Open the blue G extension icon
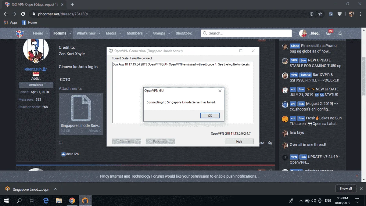 331,14
